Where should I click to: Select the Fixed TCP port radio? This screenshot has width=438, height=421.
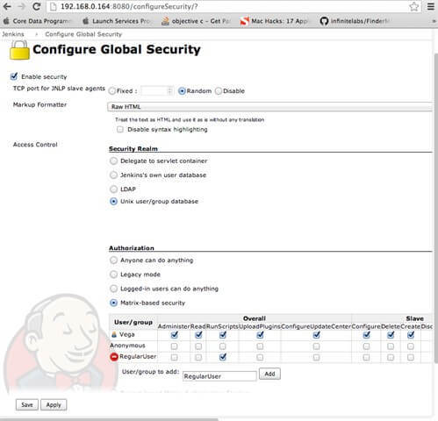coord(112,91)
